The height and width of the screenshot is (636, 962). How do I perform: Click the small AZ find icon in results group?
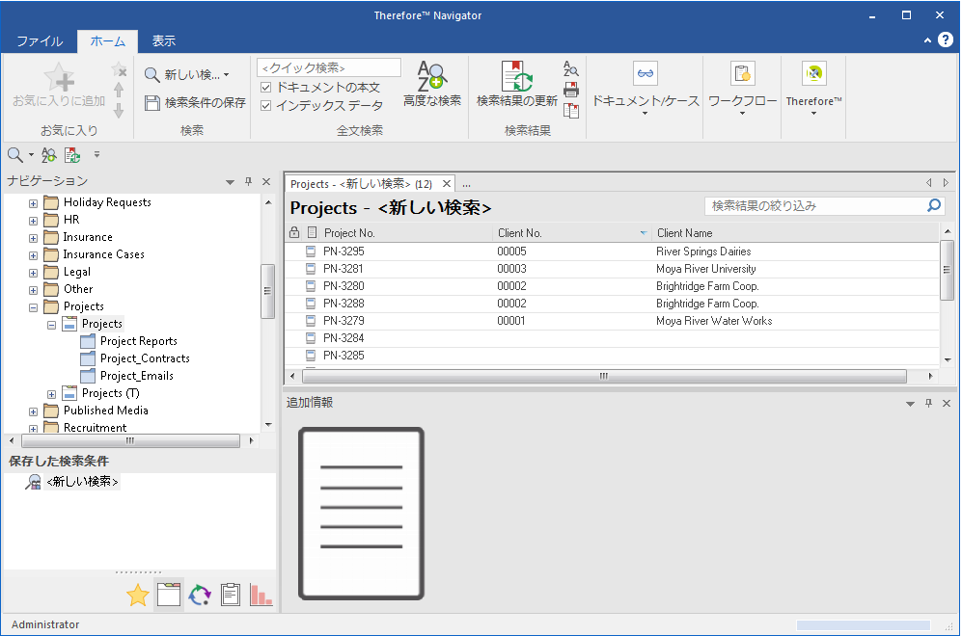pos(571,68)
